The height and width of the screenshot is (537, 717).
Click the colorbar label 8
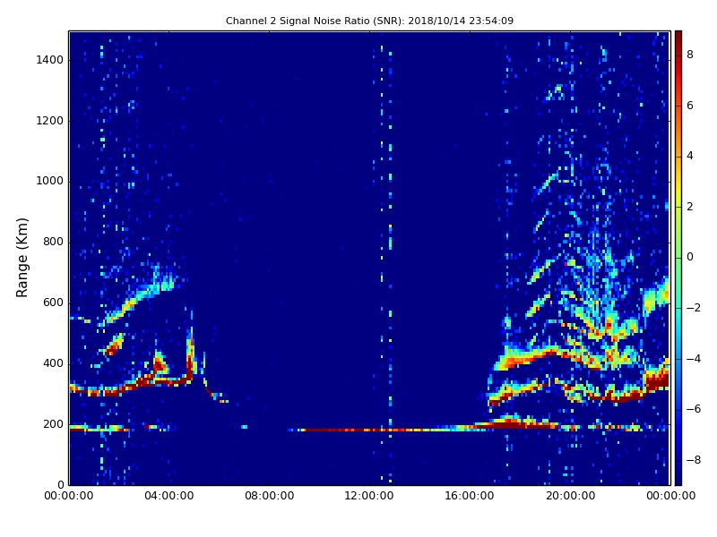(x=690, y=55)
